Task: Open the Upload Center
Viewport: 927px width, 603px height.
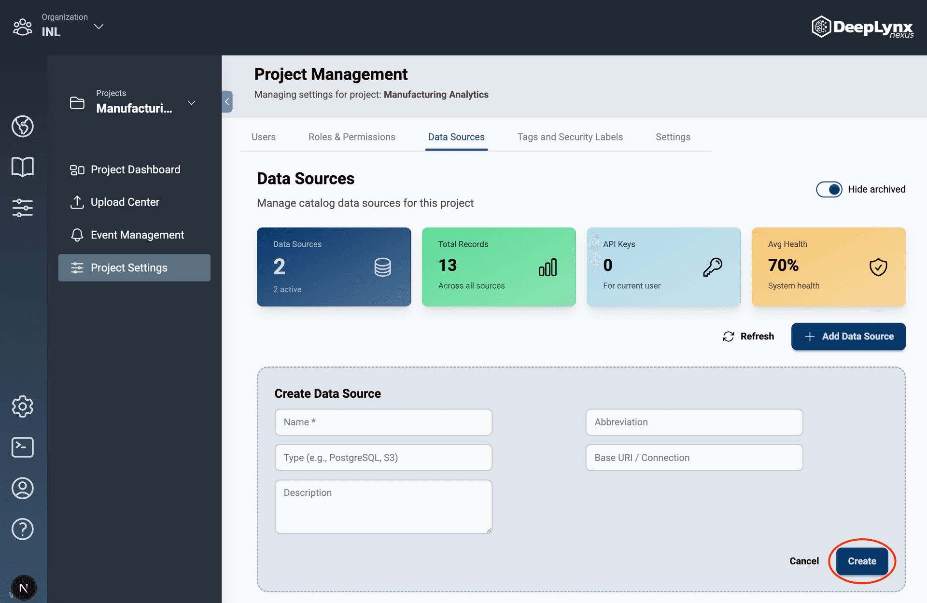Action: (x=125, y=202)
